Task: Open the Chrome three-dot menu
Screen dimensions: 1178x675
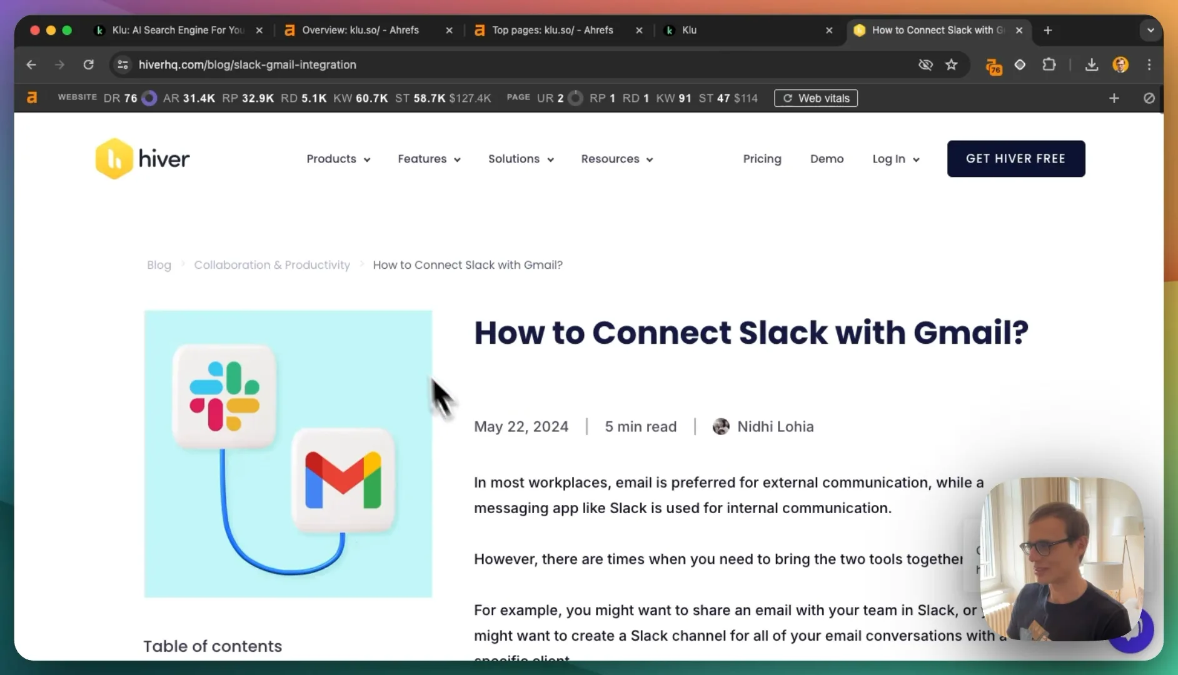Action: click(1149, 64)
